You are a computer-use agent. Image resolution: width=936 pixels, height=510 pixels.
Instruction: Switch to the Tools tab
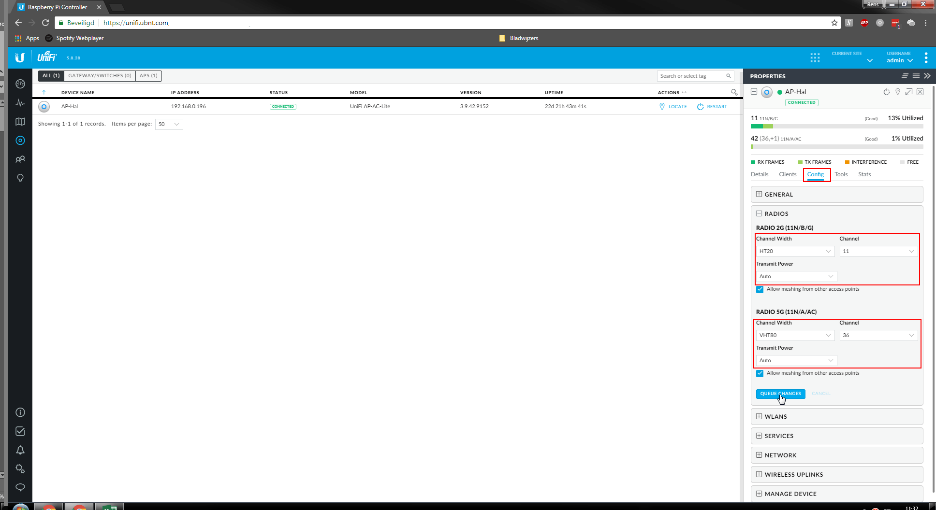tap(841, 174)
